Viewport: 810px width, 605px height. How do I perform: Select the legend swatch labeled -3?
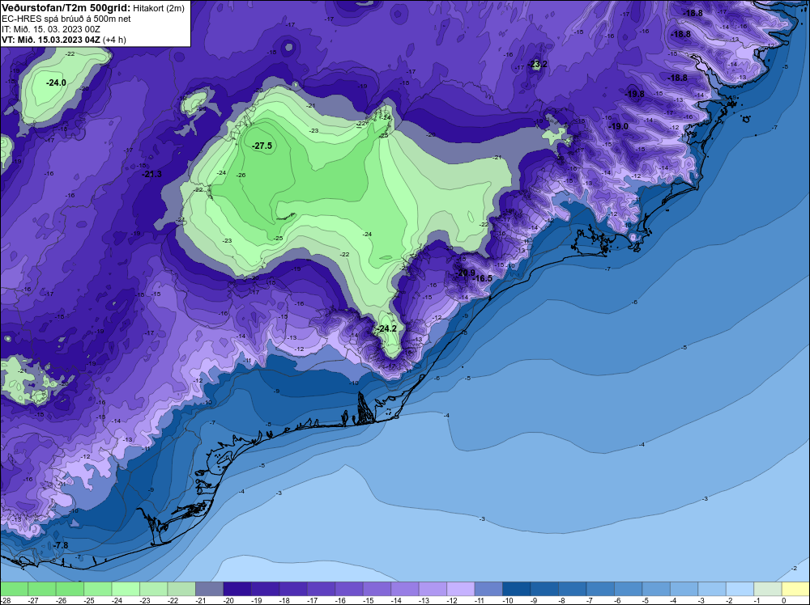tap(711, 589)
